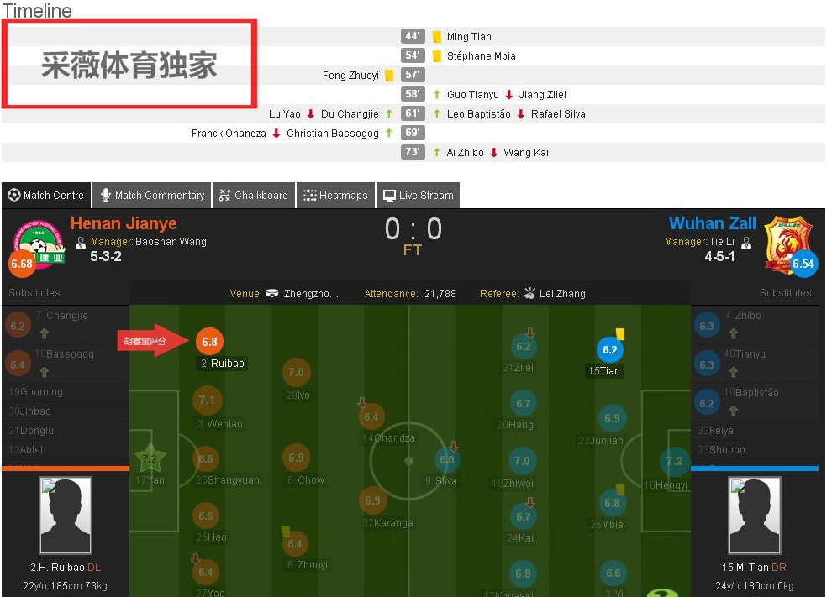Click goalkeeper Yan's star rating
The height and width of the screenshot is (597, 832).
150,458
